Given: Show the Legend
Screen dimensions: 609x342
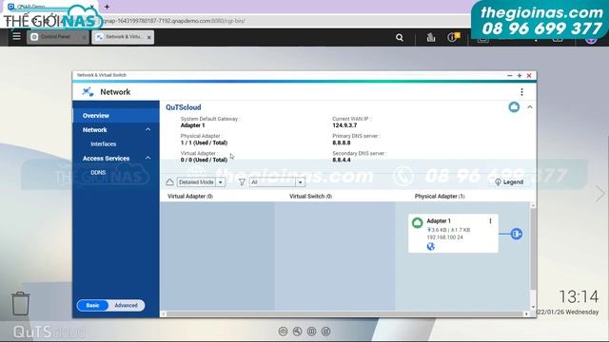Looking at the screenshot, I should tap(509, 181).
